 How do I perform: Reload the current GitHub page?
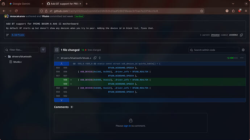[x=16, y=11]
